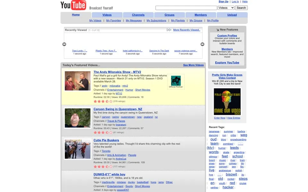Open recently viewed 'hotel california' link
The width and height of the screenshot is (308, 192).
[x=133, y=51]
